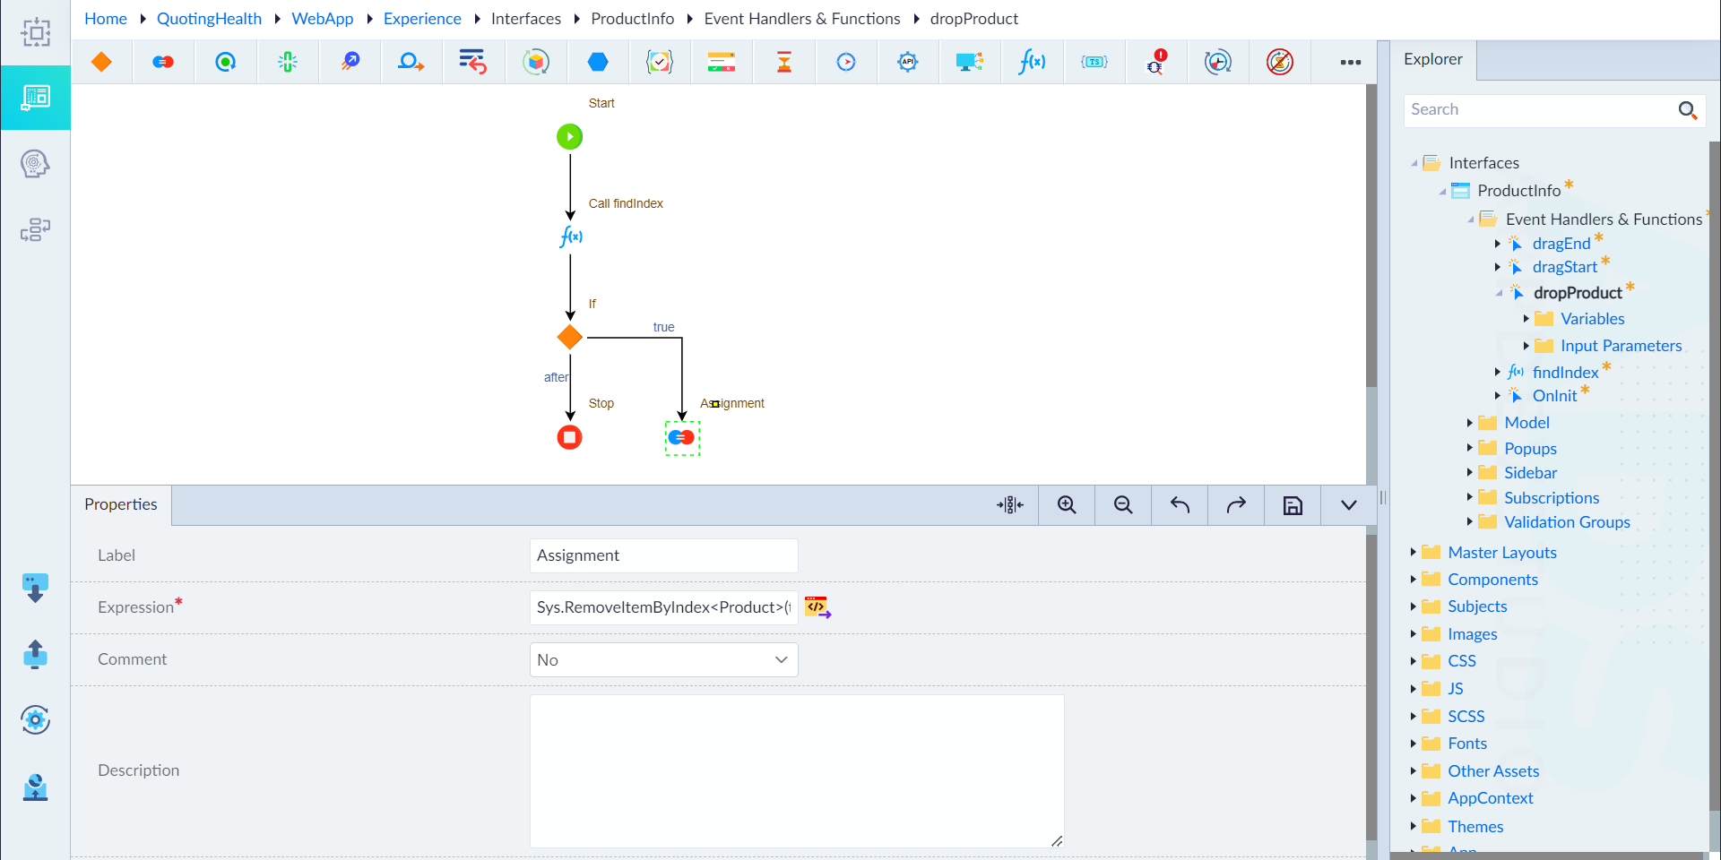The width and height of the screenshot is (1721, 860).
Task: Open QuotingHealth breadcrumb link
Action: (x=209, y=19)
